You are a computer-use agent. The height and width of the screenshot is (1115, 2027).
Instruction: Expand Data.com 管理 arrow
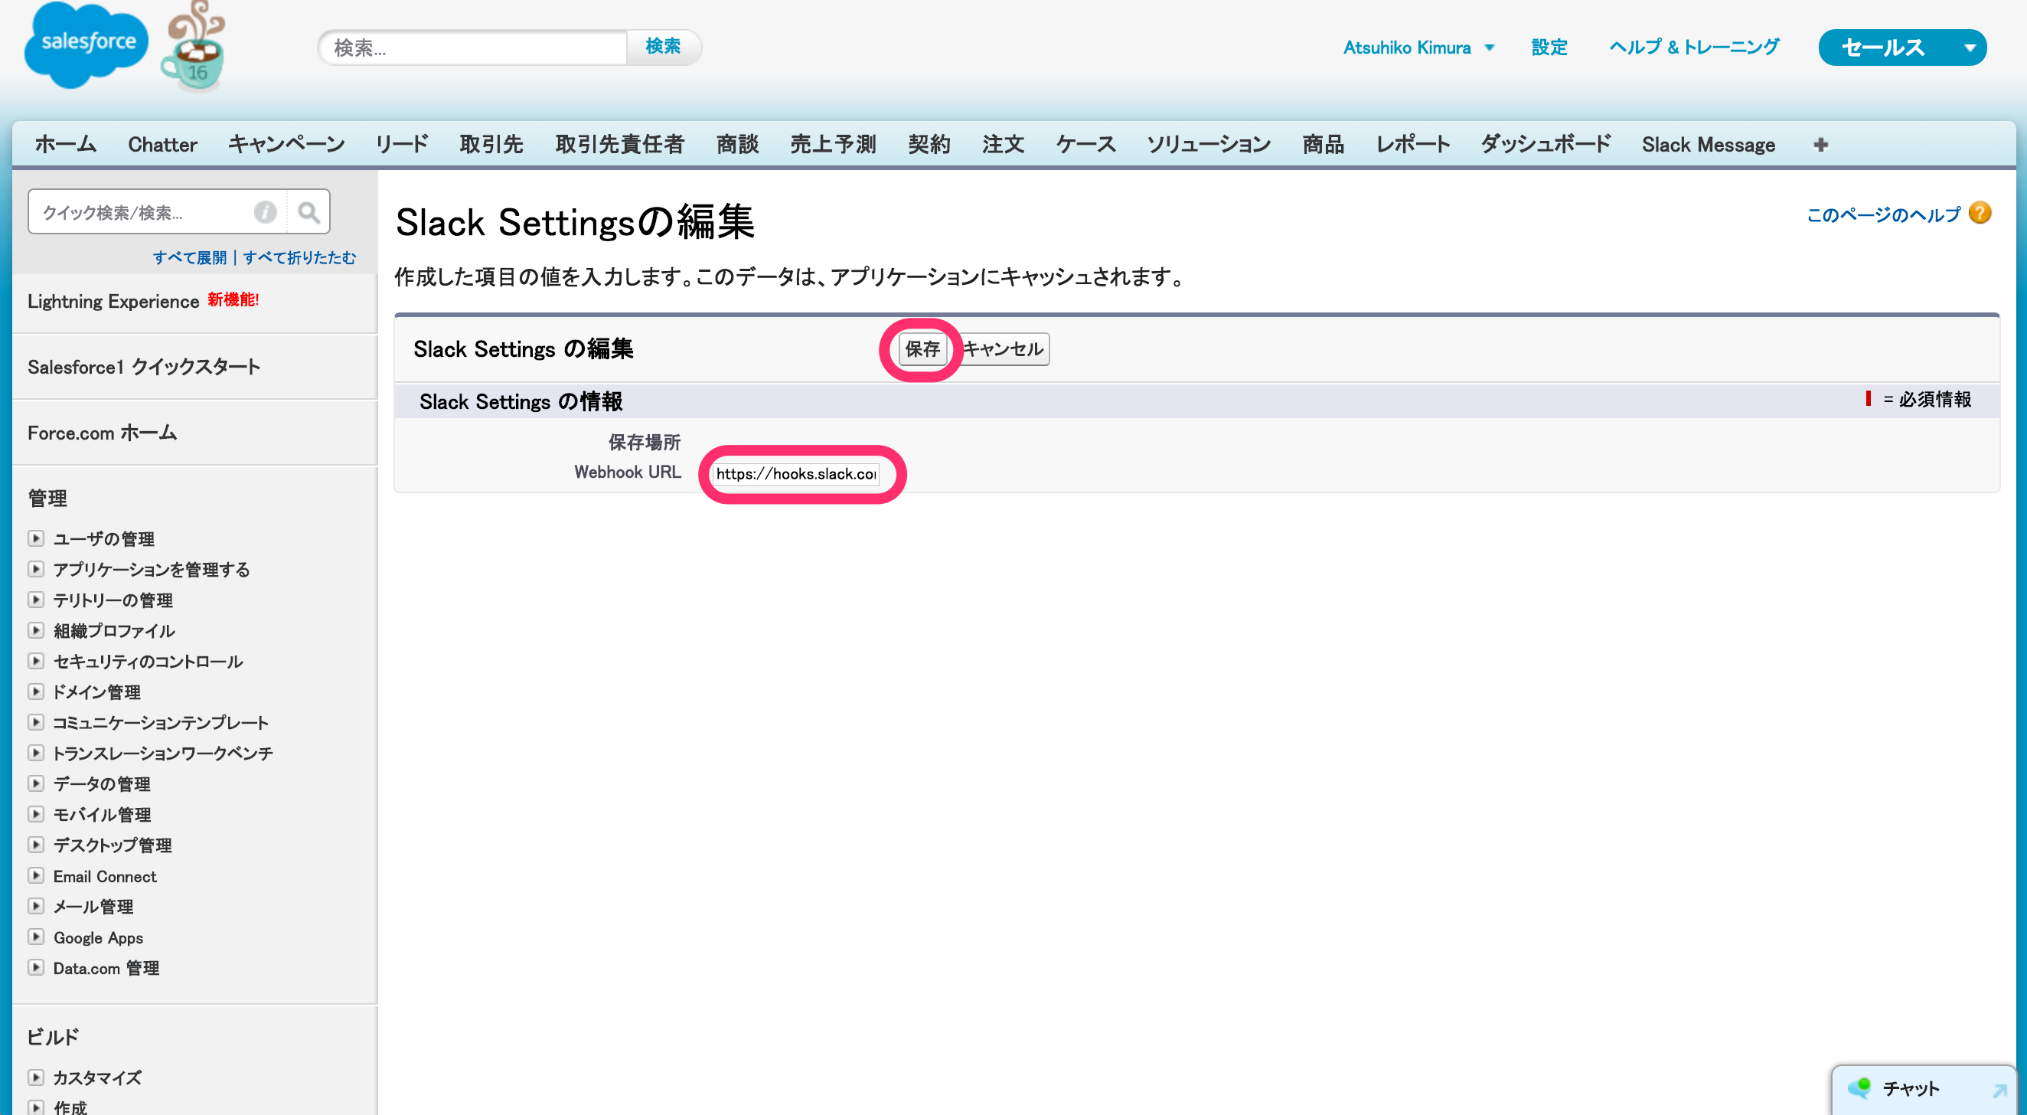(35, 969)
